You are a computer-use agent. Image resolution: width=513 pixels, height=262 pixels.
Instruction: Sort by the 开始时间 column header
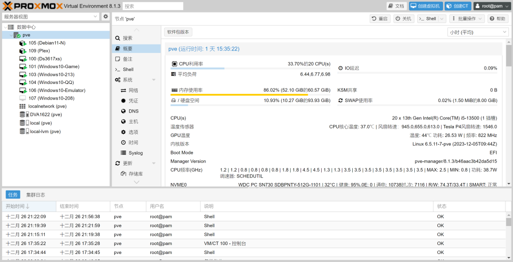pos(29,206)
